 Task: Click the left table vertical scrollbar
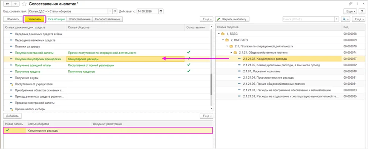[212, 85]
